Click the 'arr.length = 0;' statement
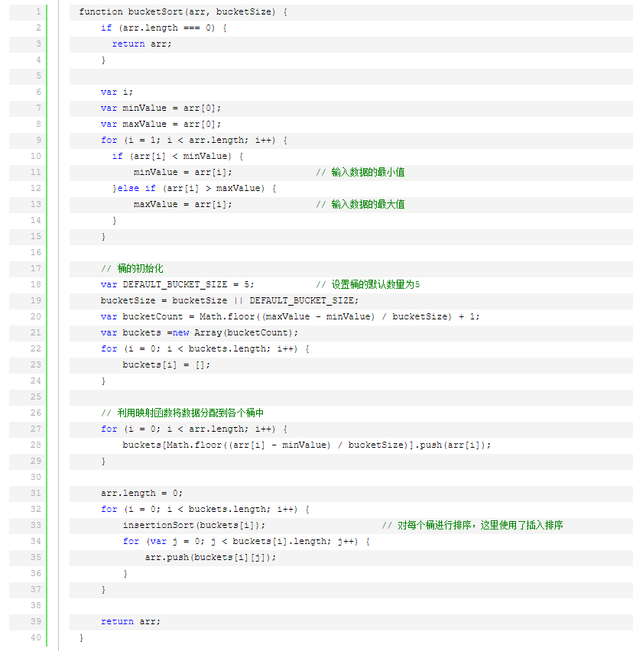The height and width of the screenshot is (651, 633). (142, 494)
